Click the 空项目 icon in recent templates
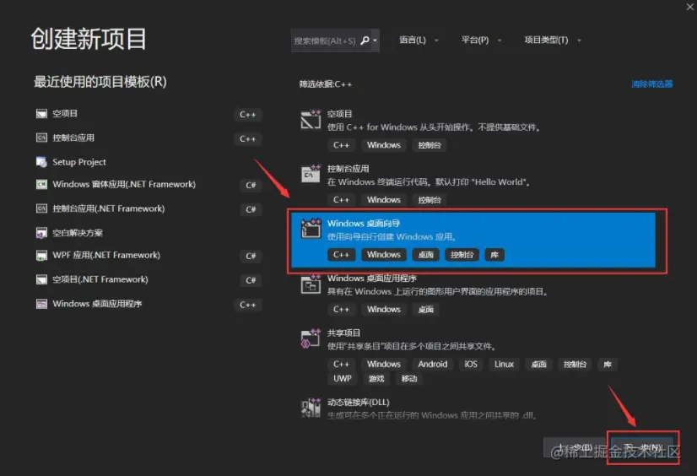Image resolution: width=697 pixels, height=476 pixels. [x=41, y=114]
